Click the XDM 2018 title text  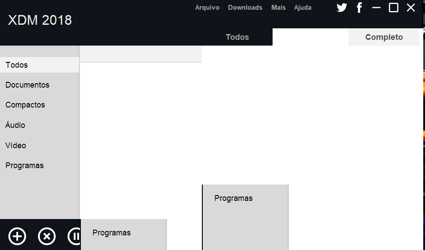(40, 20)
